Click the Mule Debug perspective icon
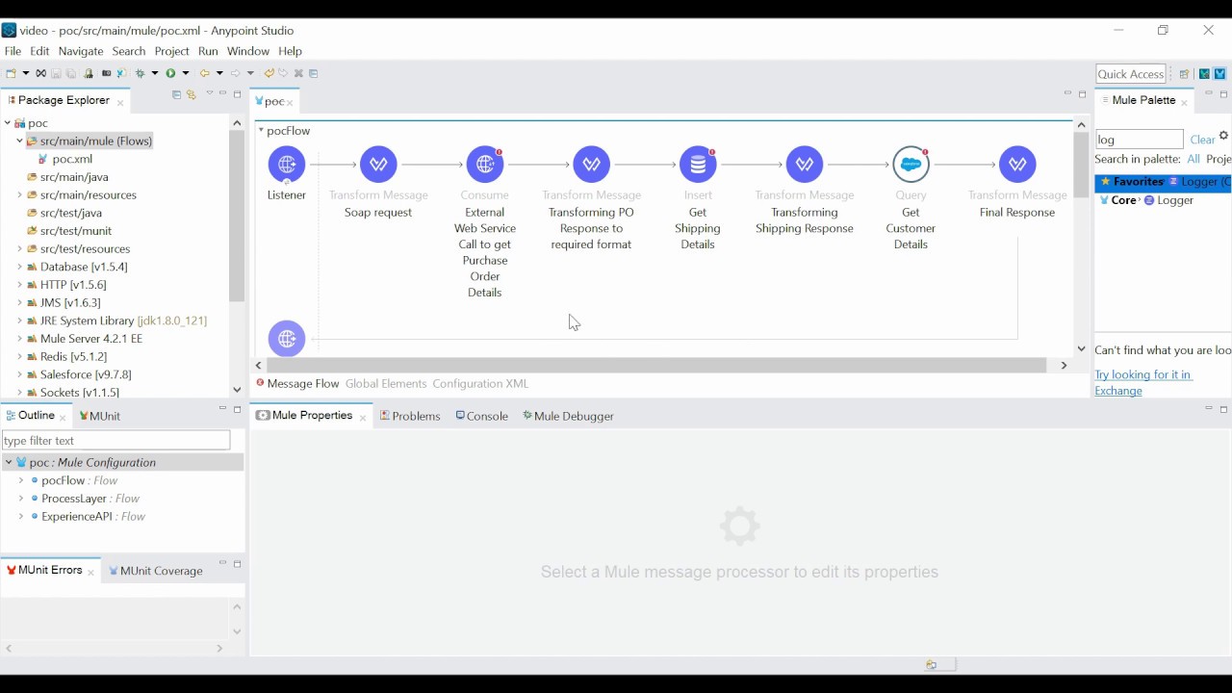 pos(1204,74)
